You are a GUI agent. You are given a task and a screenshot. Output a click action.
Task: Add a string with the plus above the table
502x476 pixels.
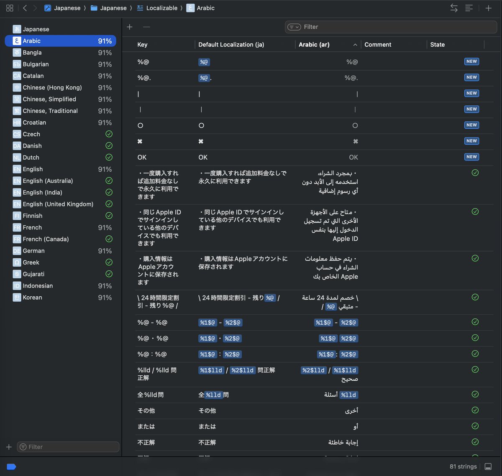tap(130, 27)
